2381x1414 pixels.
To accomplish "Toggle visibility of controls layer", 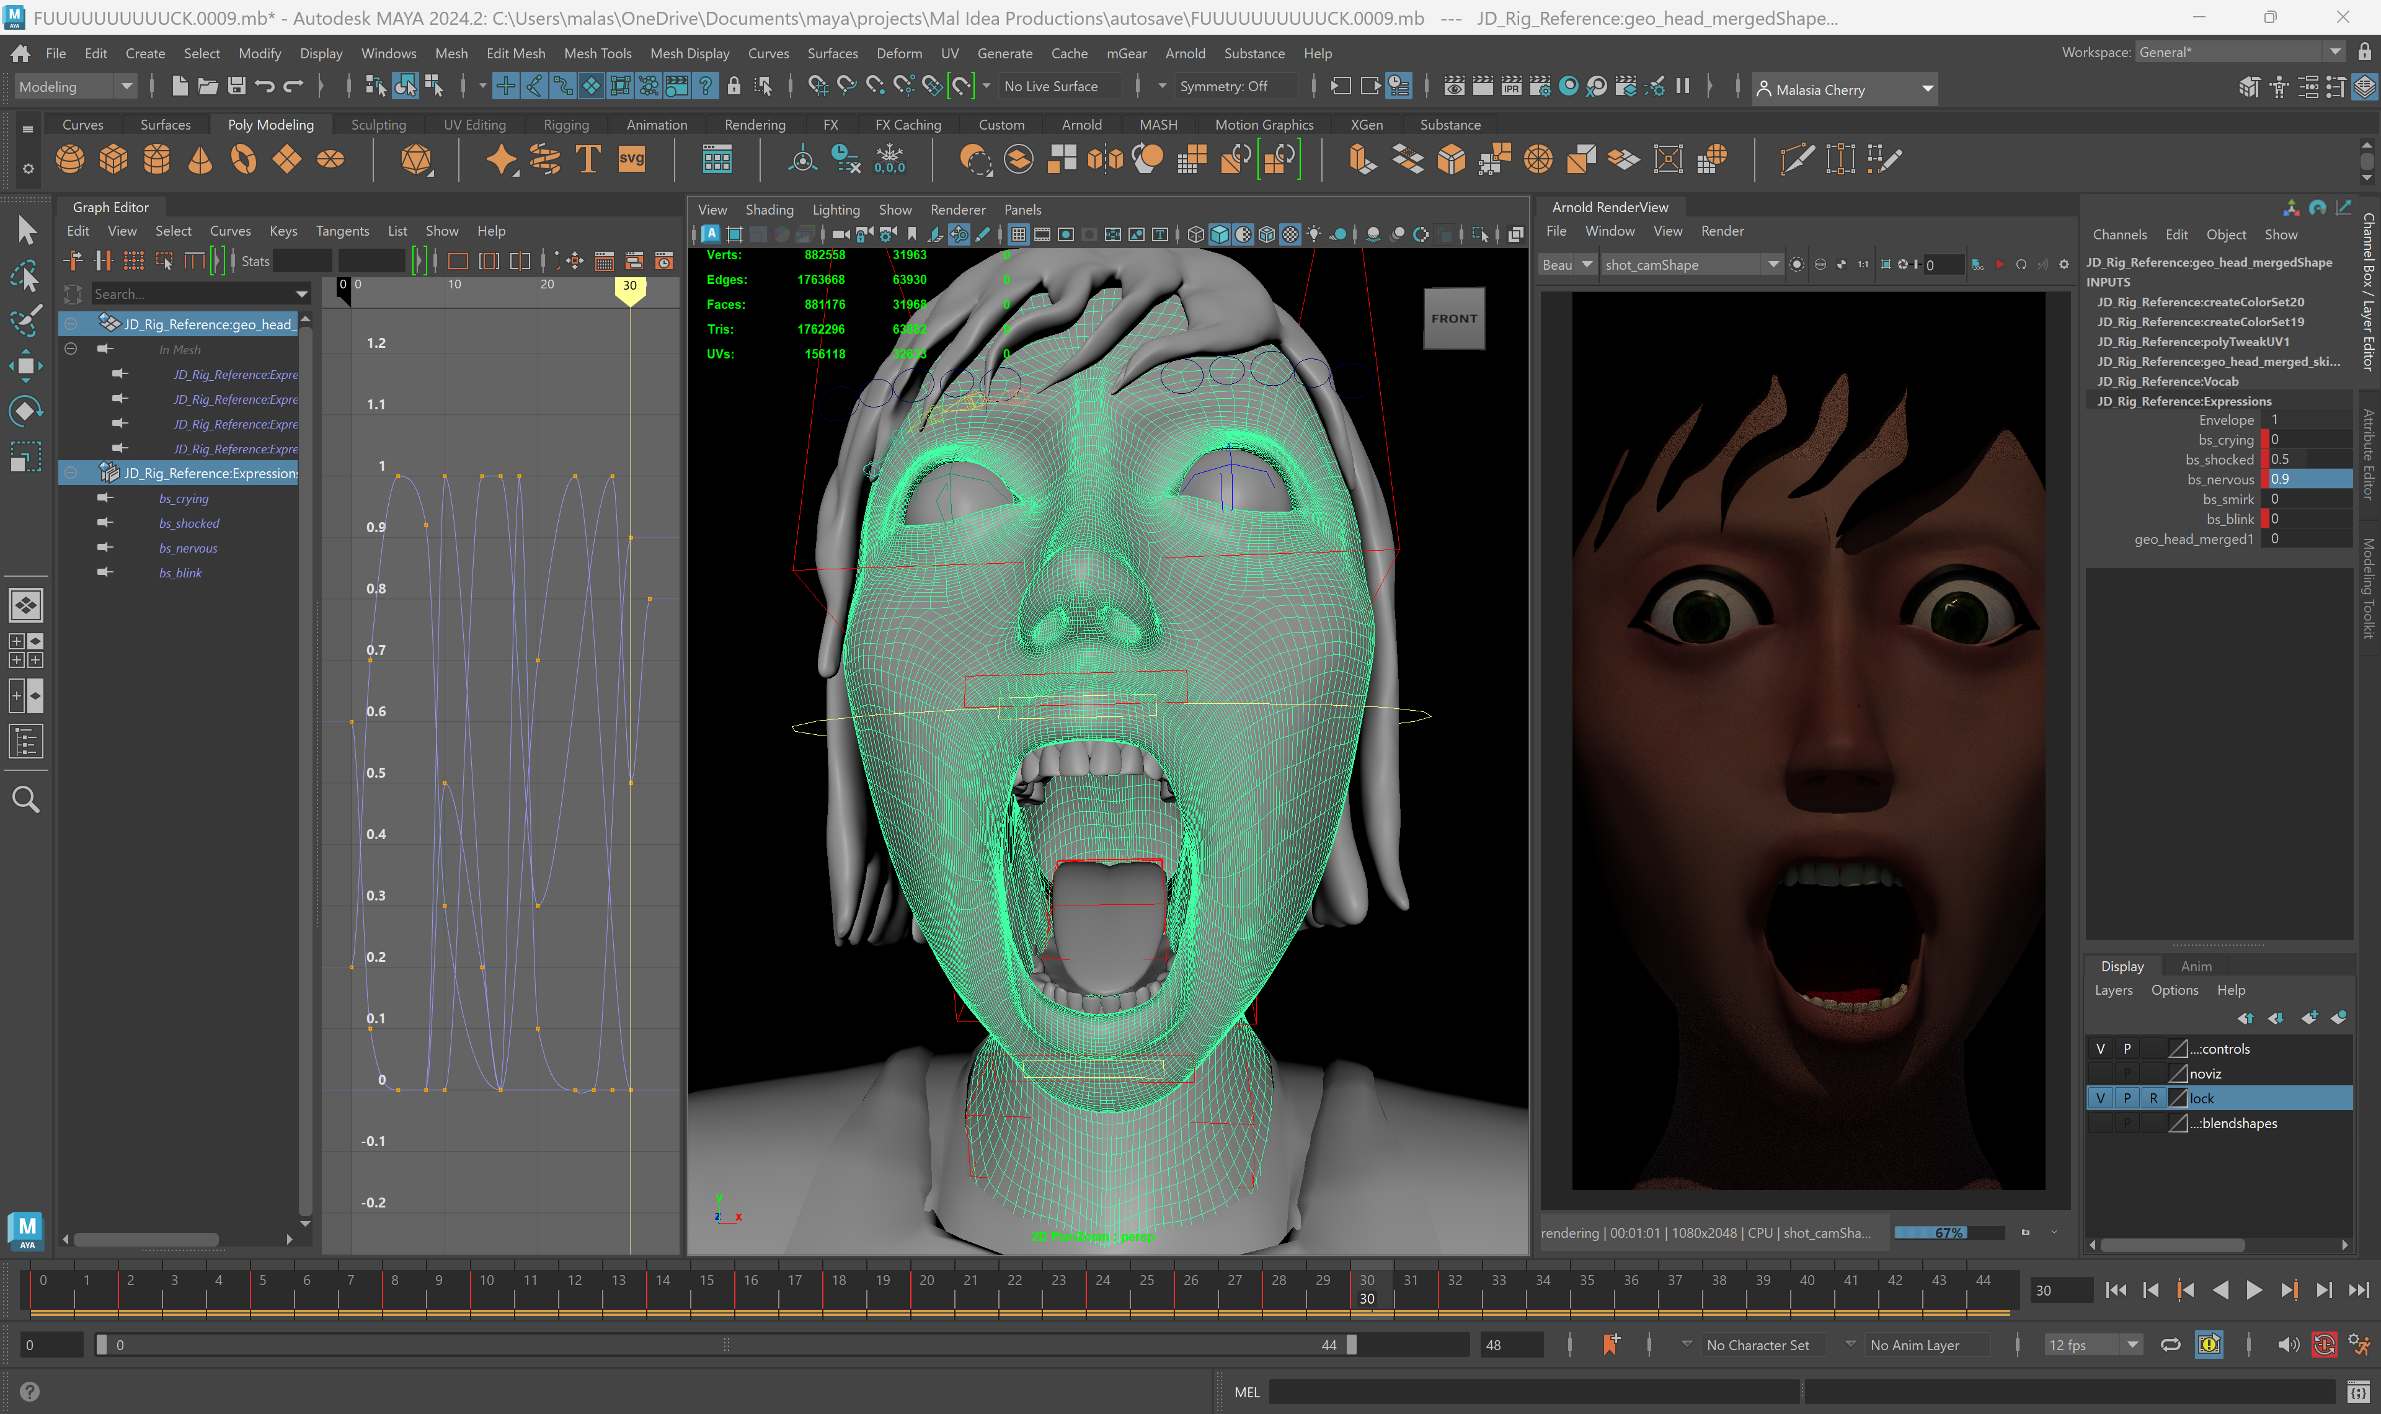I will [2100, 1048].
